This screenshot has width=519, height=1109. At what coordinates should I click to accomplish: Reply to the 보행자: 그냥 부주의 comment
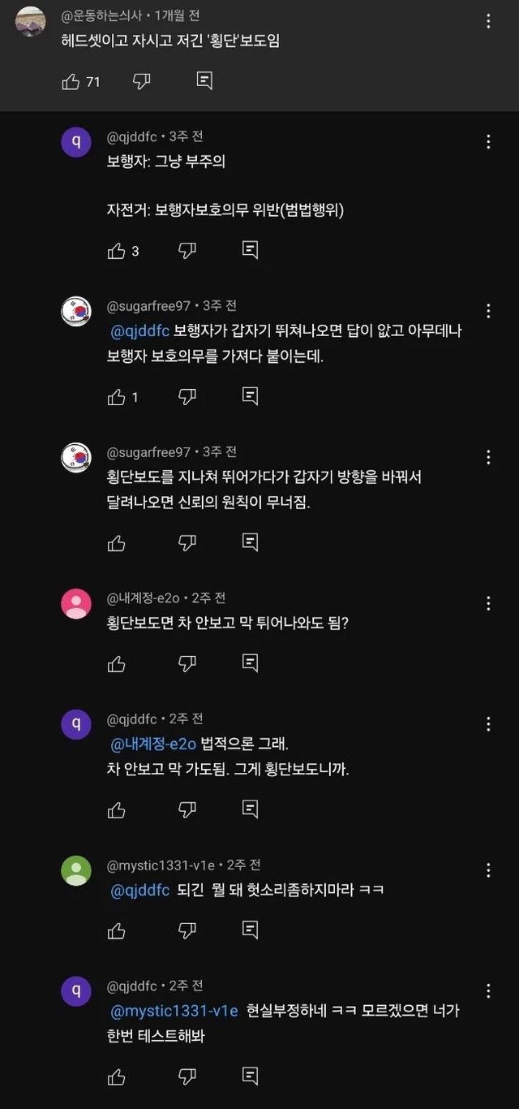click(x=251, y=251)
